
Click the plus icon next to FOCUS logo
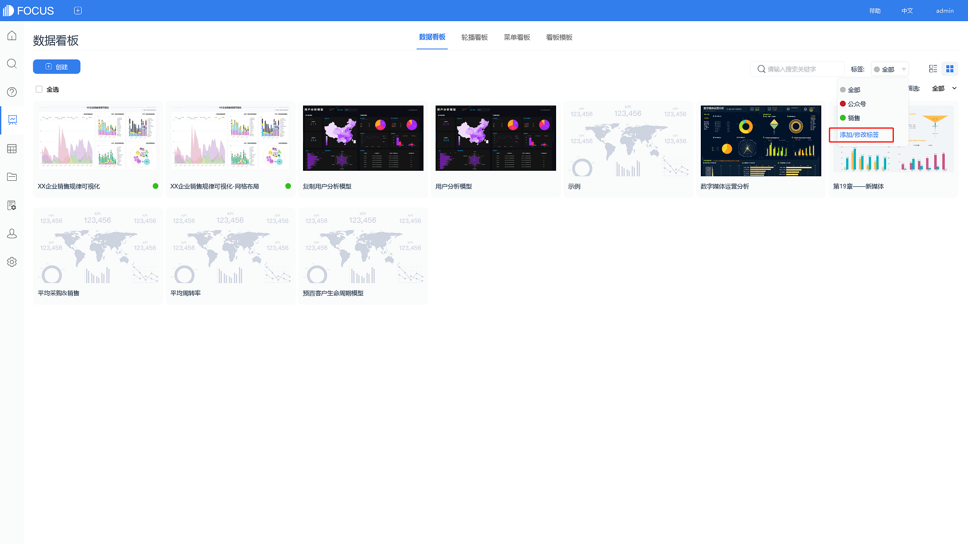coord(78,11)
